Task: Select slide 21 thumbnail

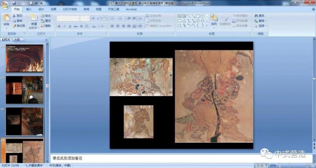Action: pos(24,90)
